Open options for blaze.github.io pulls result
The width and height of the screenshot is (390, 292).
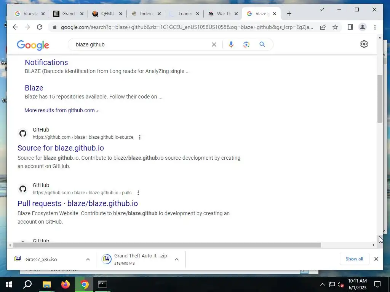[x=138, y=193]
